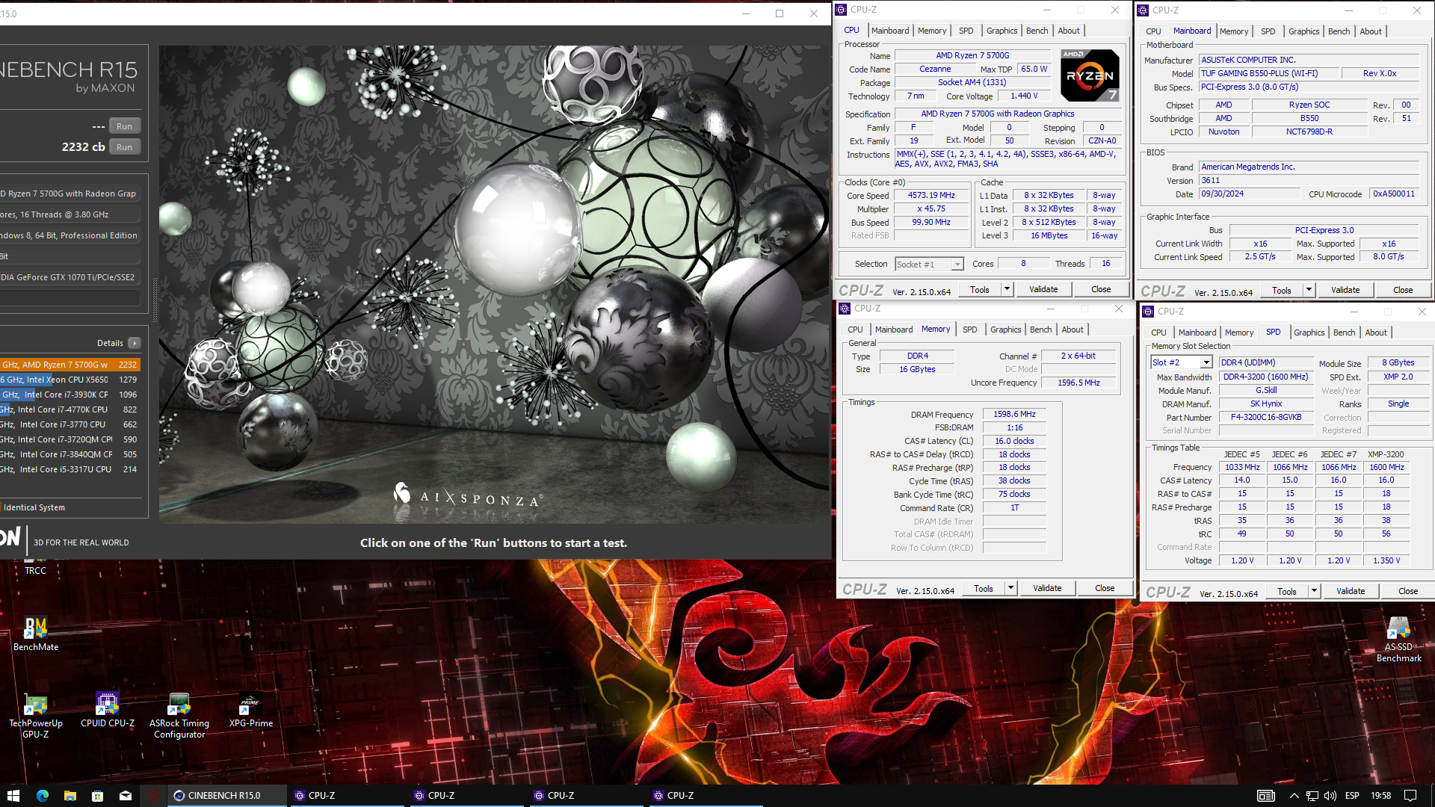Open the touch keyboard tray icon

click(1265, 796)
